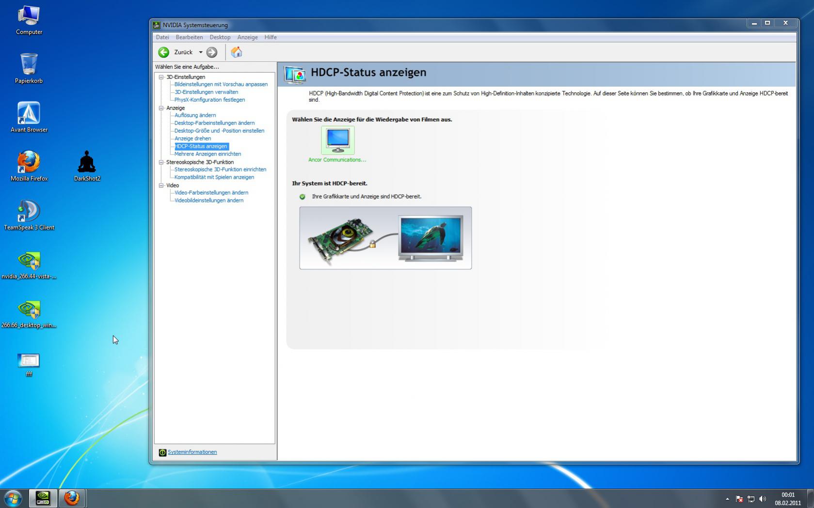
Task: Click the Show Desktop strip on the taskbar
Action: tap(811, 498)
